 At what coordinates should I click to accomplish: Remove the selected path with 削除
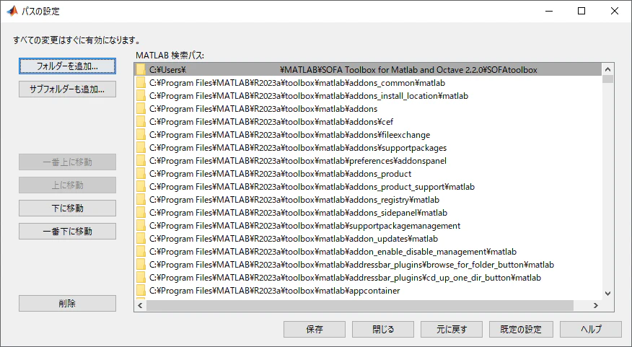click(x=67, y=304)
